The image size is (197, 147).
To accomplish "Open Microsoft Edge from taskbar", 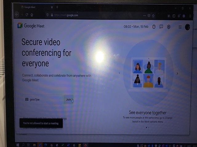I will pos(46,145).
